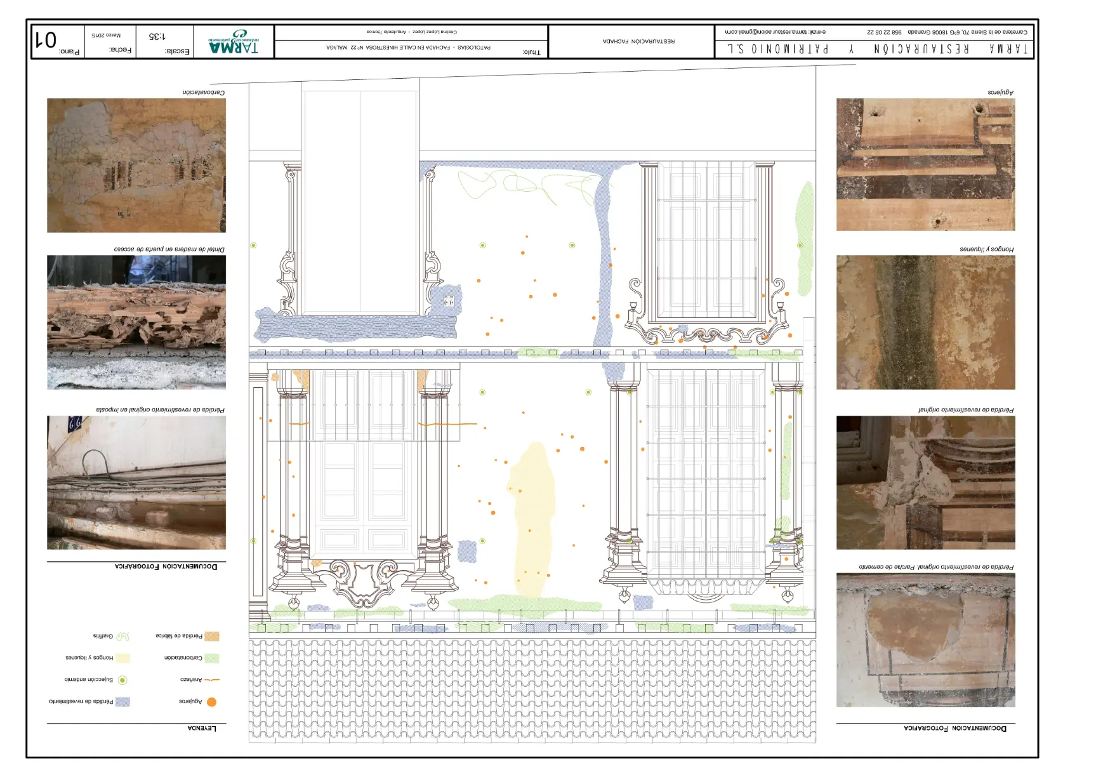
Task: Click the orange Pérdida de fábrica swatch
Action: pyautogui.click(x=211, y=636)
